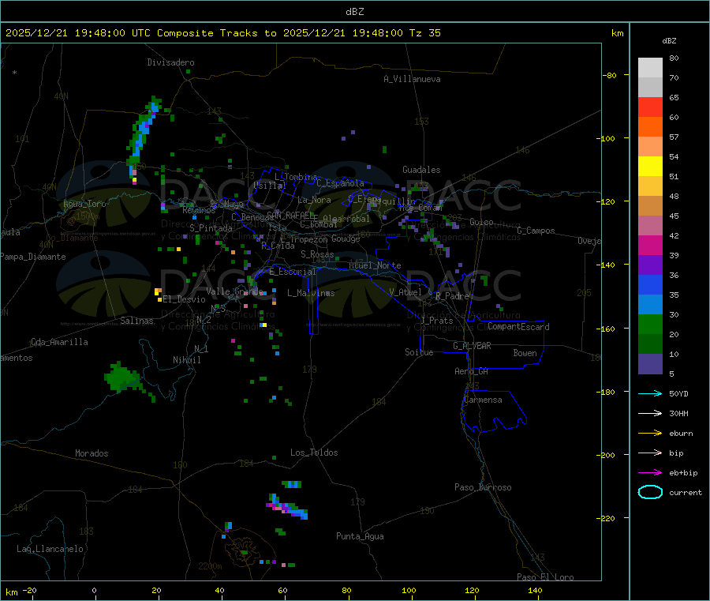
Task: Click the white 30HM arrow legend icon
Action: pos(650,413)
